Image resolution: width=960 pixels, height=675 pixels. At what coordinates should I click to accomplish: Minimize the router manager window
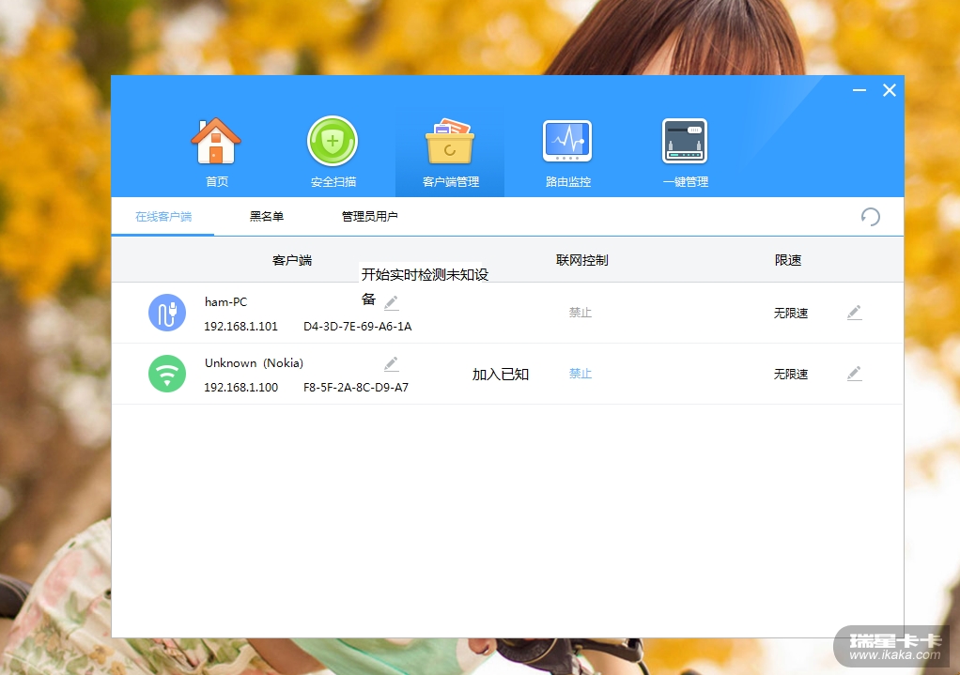click(859, 90)
